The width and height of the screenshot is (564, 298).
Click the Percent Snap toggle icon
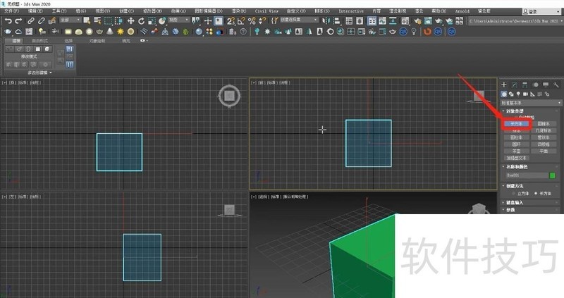(x=252, y=21)
